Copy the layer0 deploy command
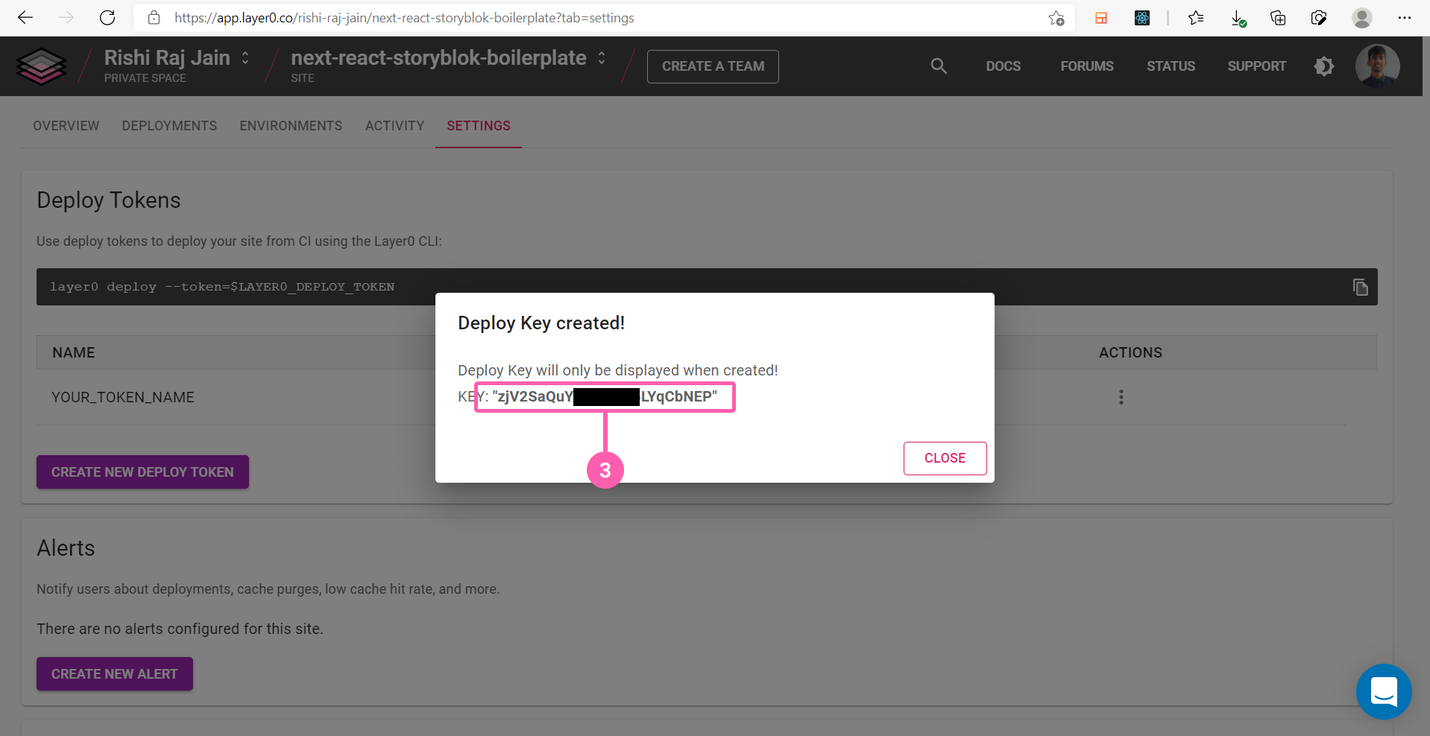 point(1360,287)
